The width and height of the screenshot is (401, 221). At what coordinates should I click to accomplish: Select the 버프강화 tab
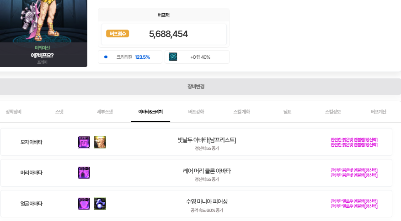tap(196, 112)
